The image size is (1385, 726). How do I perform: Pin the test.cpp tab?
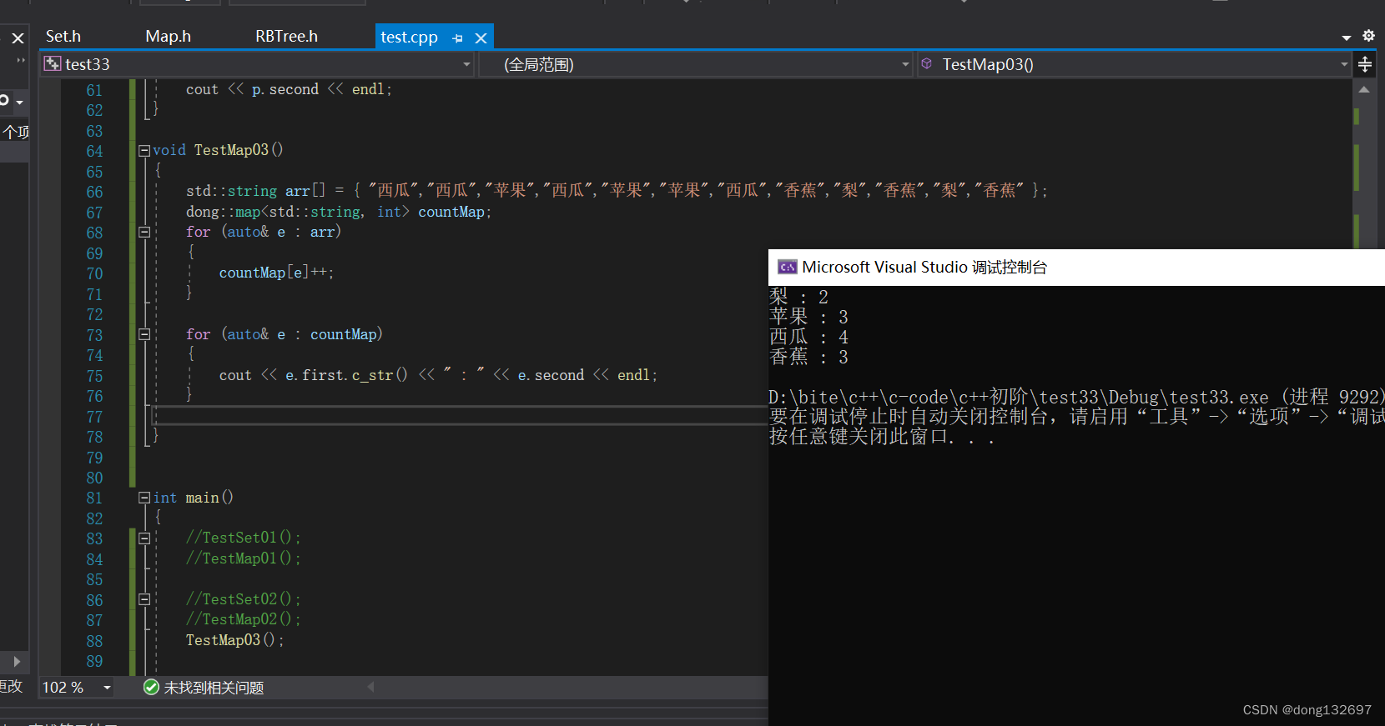click(x=457, y=38)
